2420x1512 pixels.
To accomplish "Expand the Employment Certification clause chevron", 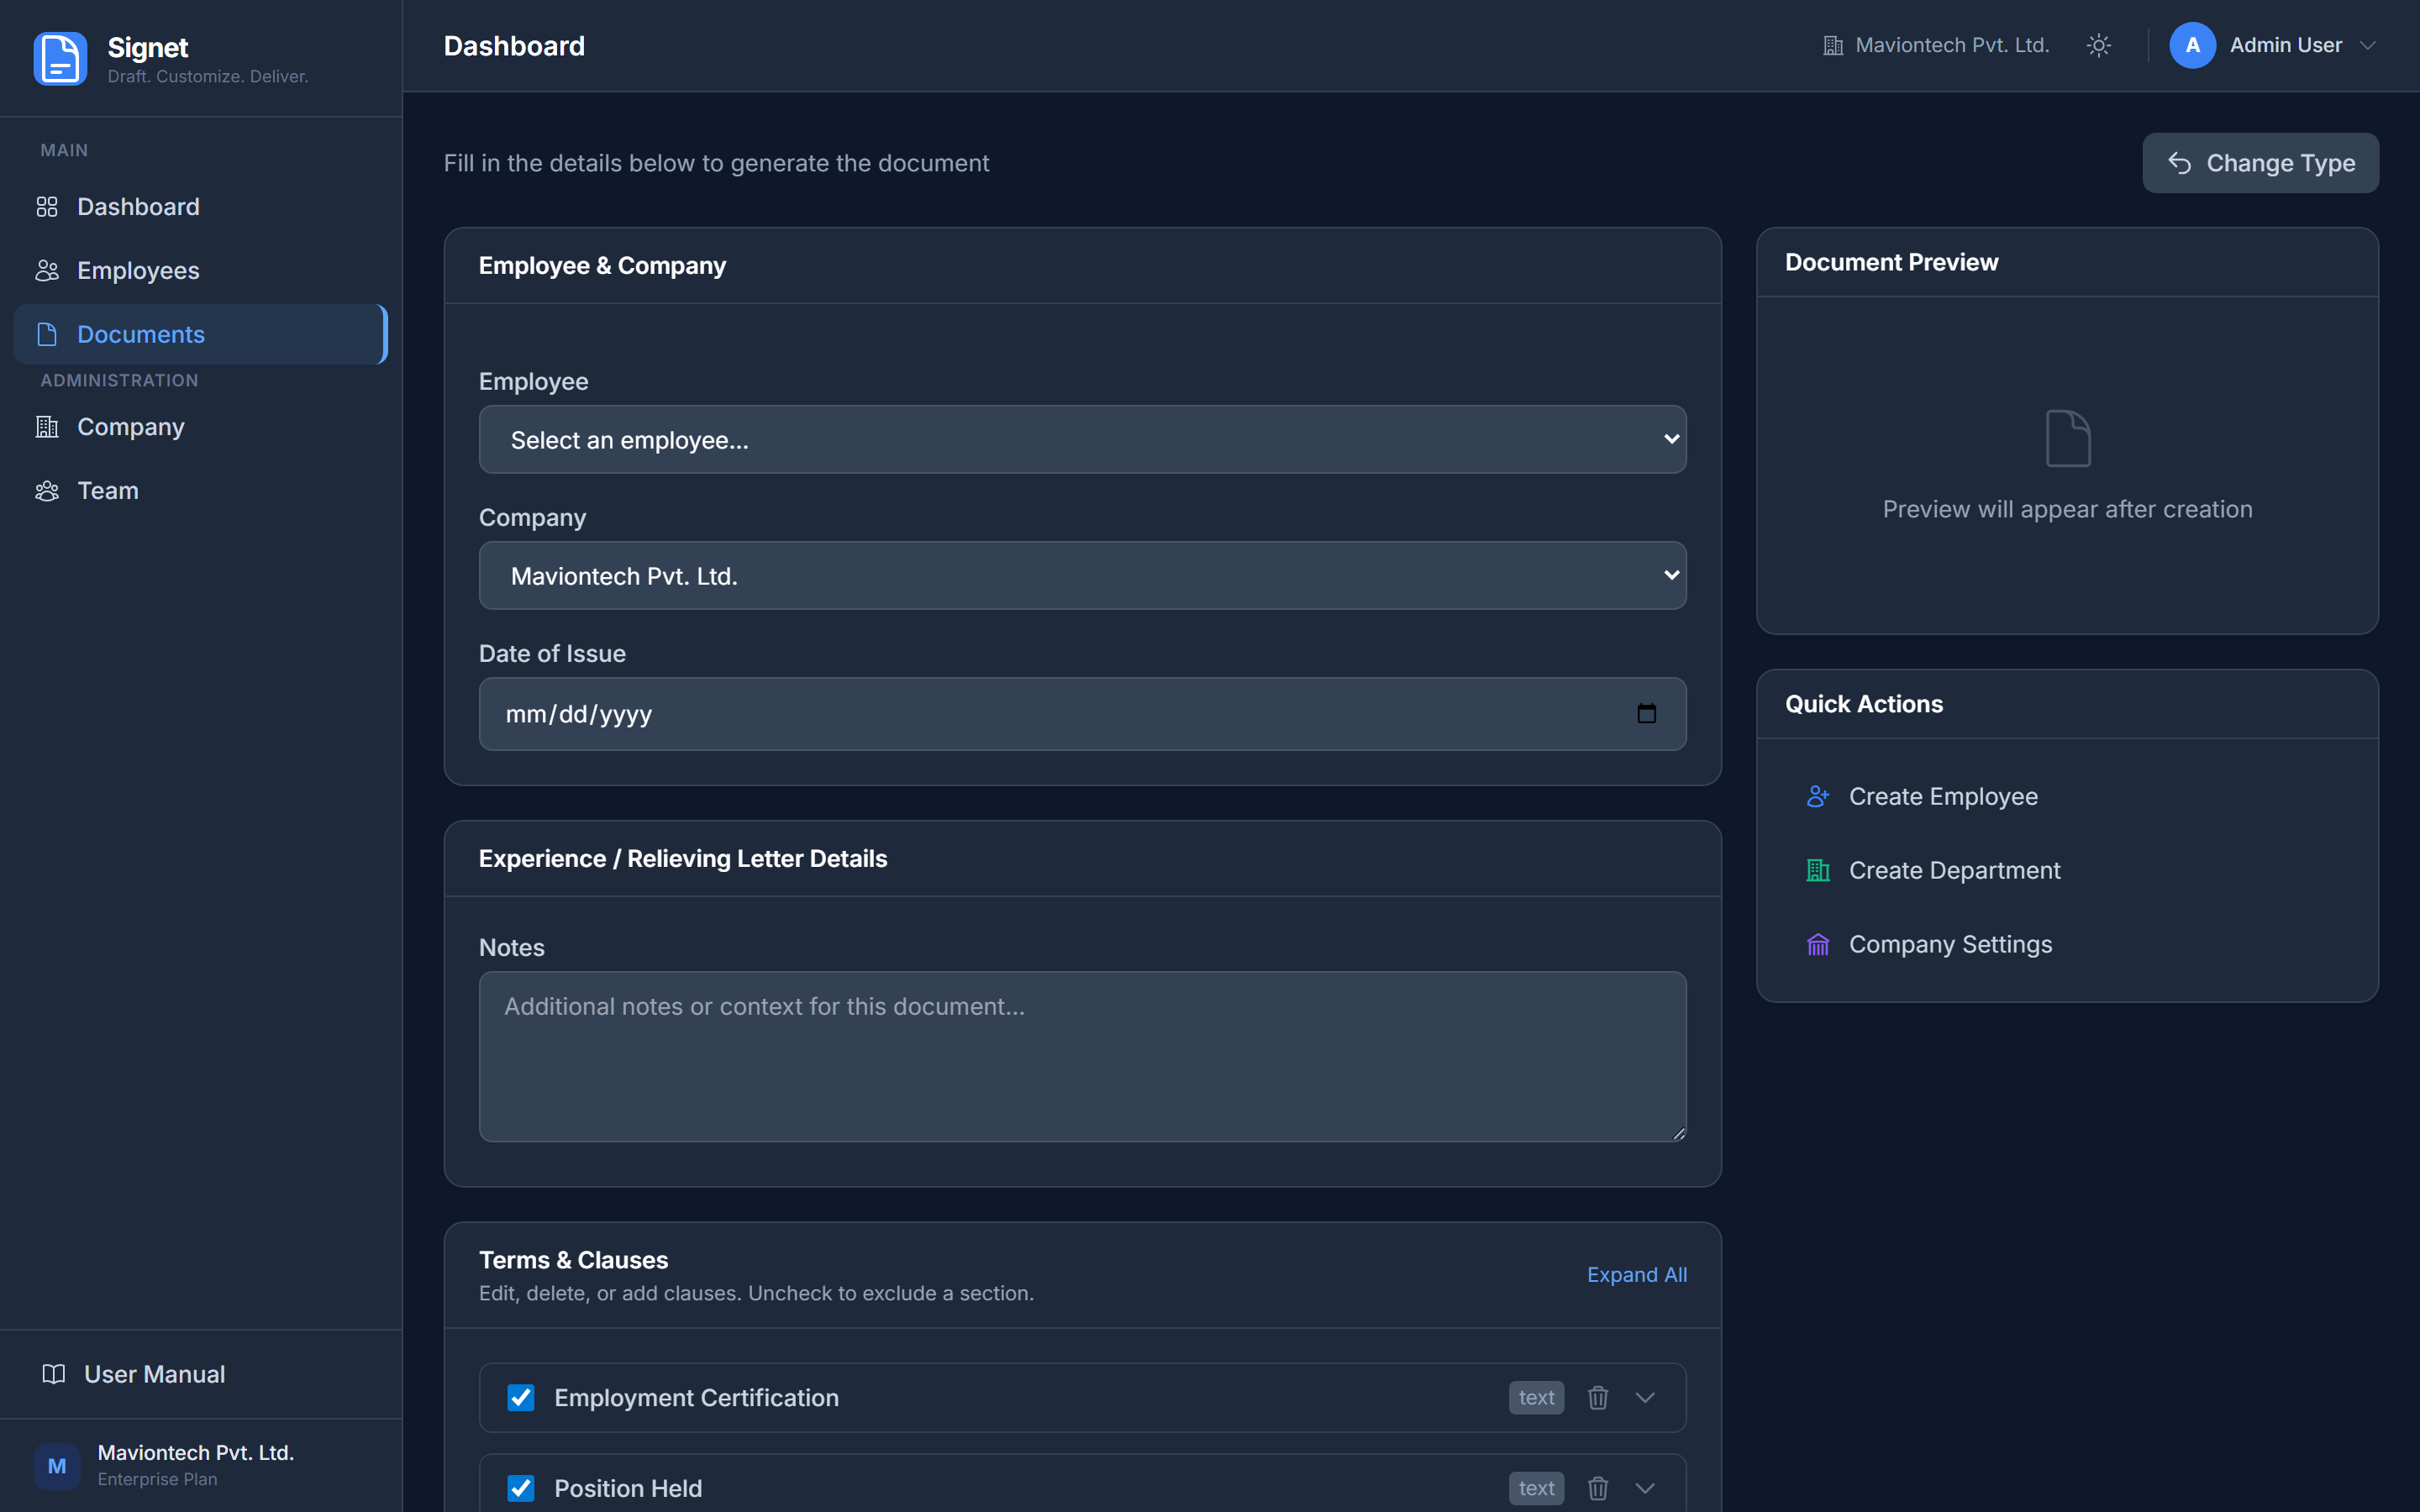I will (x=1645, y=1397).
